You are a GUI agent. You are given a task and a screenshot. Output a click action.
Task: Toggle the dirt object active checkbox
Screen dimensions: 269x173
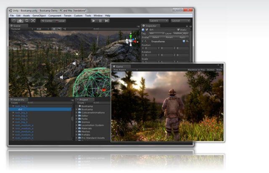click(147, 30)
